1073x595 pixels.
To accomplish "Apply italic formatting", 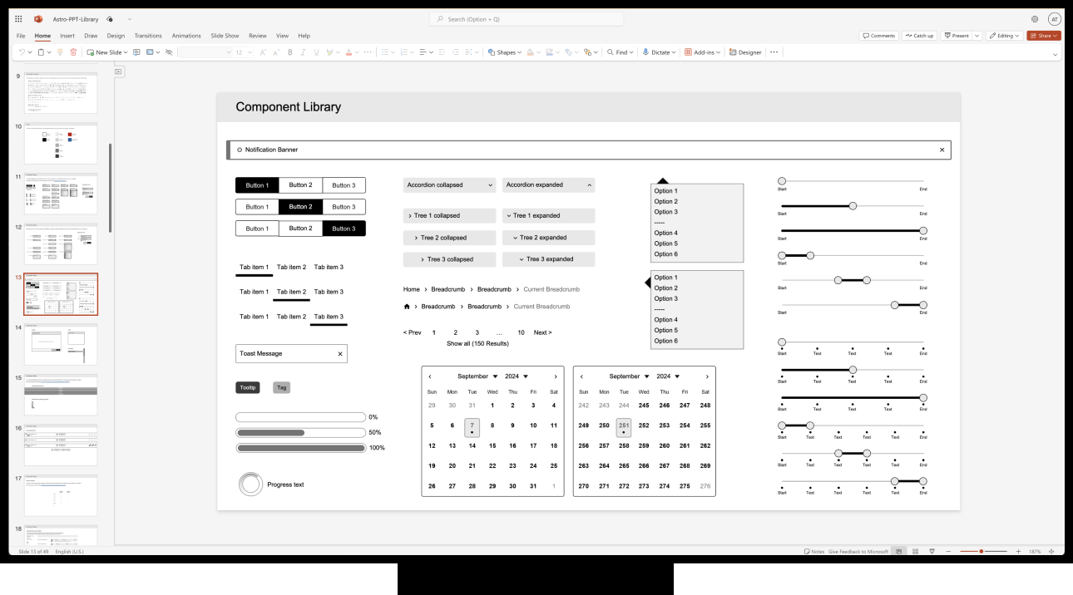I will tap(303, 52).
